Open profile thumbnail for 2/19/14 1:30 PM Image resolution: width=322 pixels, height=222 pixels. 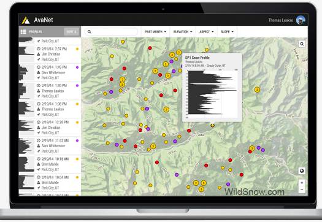(26, 91)
